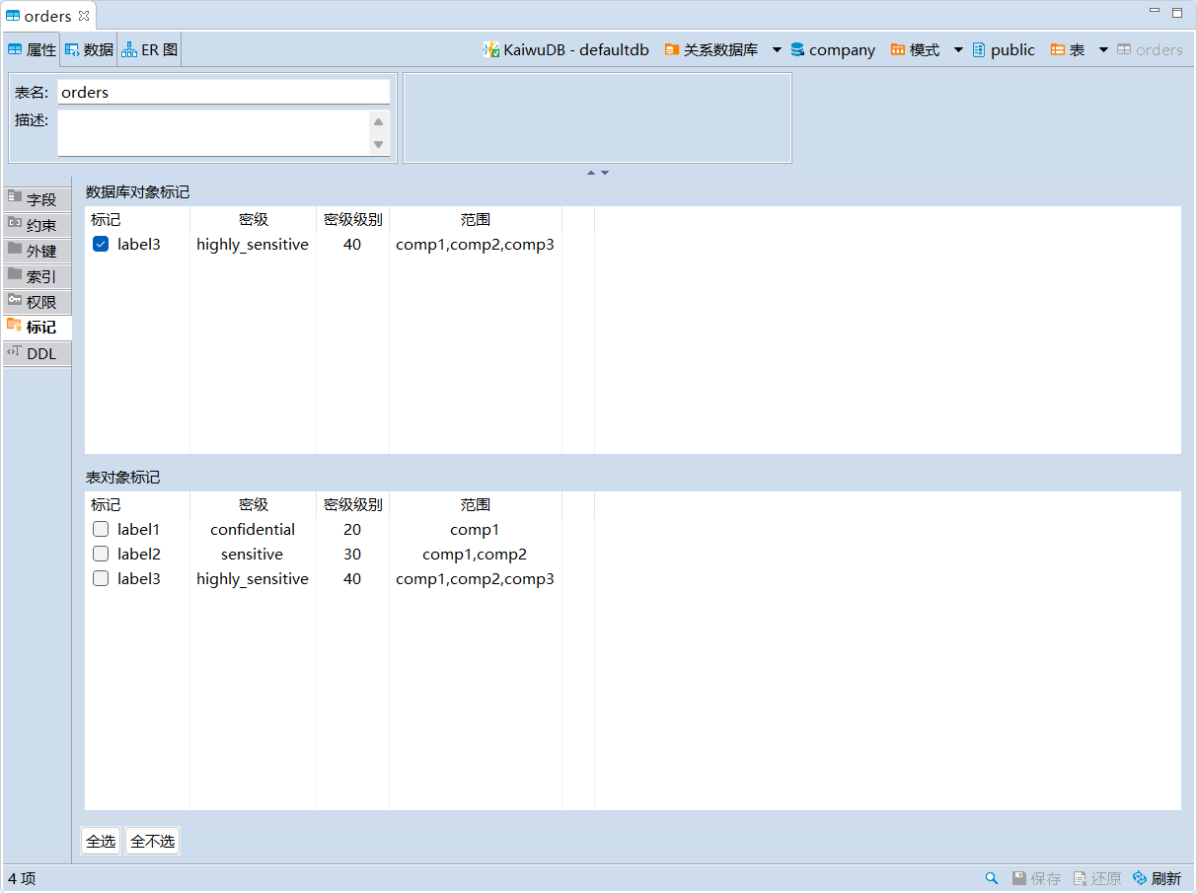1197x894 pixels.
Task: Check label2 sensitive table label
Action: click(x=101, y=555)
